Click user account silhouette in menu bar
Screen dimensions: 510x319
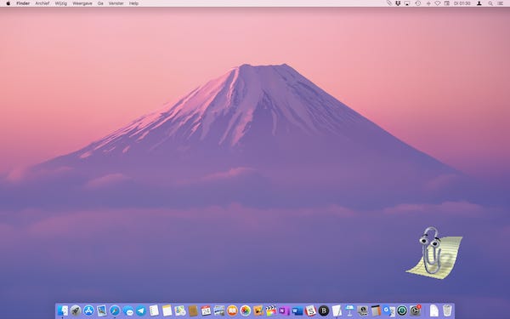tap(479, 3)
